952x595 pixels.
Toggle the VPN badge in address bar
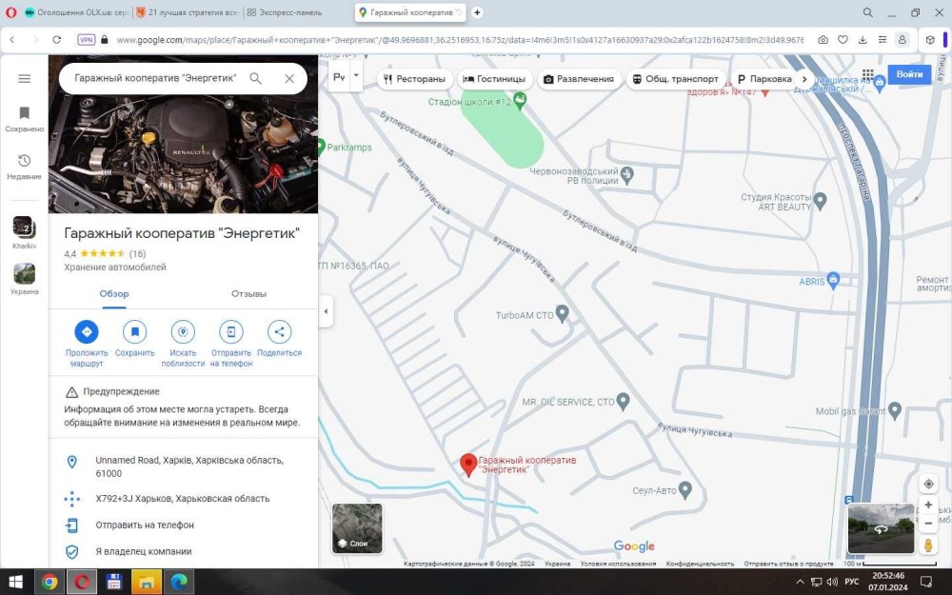(x=87, y=40)
